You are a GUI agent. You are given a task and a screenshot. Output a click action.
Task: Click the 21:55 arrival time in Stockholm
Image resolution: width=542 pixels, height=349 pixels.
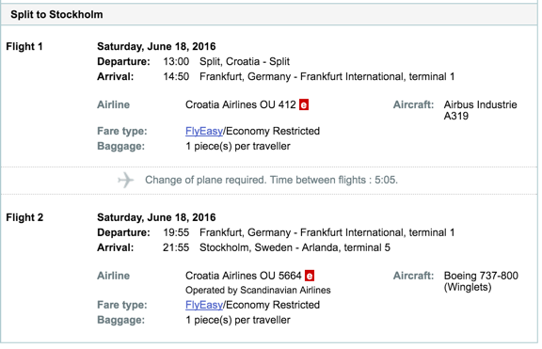(x=176, y=247)
